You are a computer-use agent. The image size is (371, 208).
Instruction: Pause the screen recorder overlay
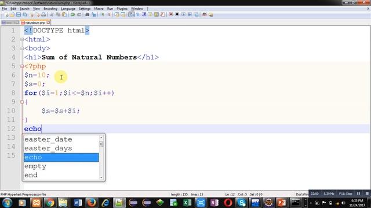[x=358, y=194]
